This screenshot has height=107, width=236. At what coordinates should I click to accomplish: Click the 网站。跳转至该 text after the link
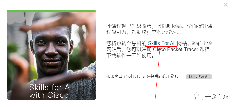[195, 44]
